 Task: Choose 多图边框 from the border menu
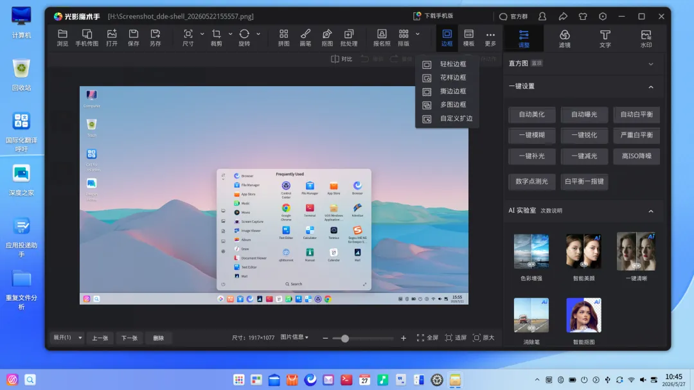tap(447, 105)
